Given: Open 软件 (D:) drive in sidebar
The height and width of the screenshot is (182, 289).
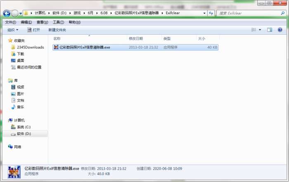Looking at the screenshot, I should (24, 134).
